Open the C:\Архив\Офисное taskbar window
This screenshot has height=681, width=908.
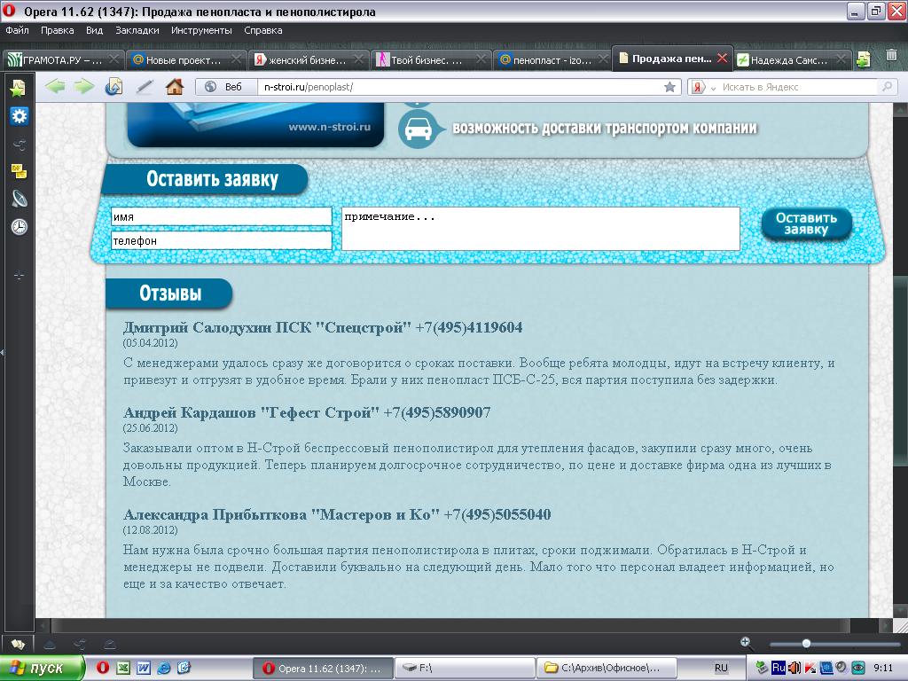pyautogui.click(x=607, y=668)
